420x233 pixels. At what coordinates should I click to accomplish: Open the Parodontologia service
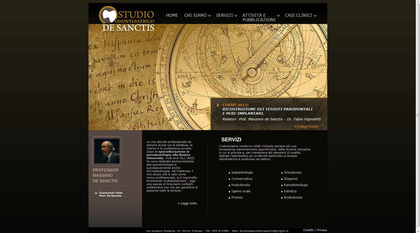pyautogui.click(x=296, y=185)
